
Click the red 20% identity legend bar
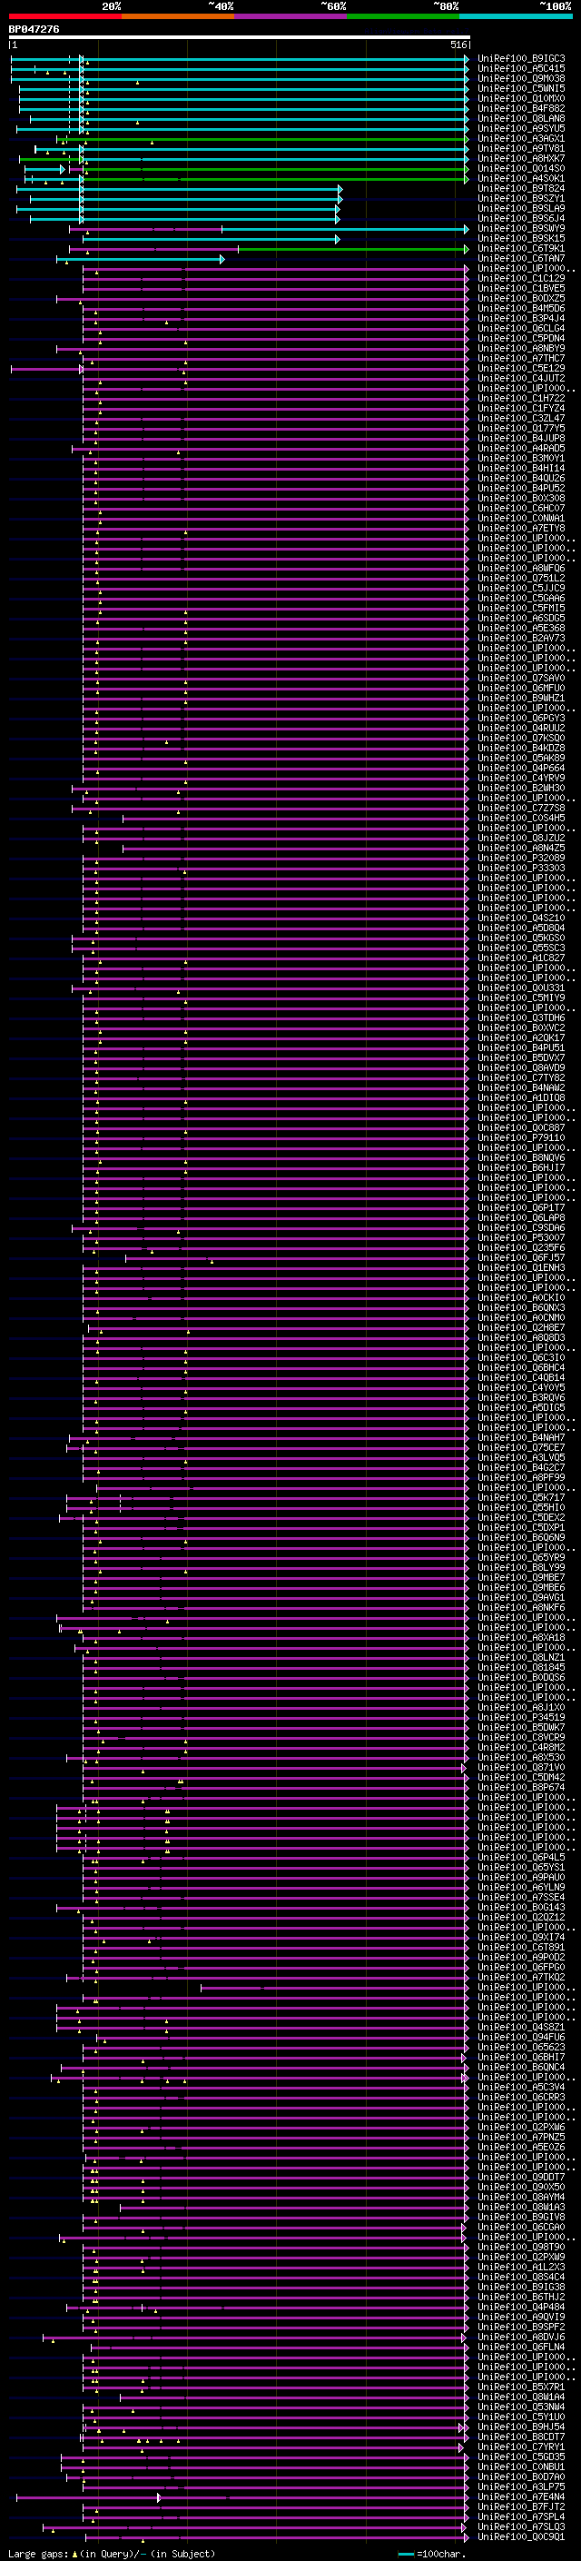click(x=64, y=16)
